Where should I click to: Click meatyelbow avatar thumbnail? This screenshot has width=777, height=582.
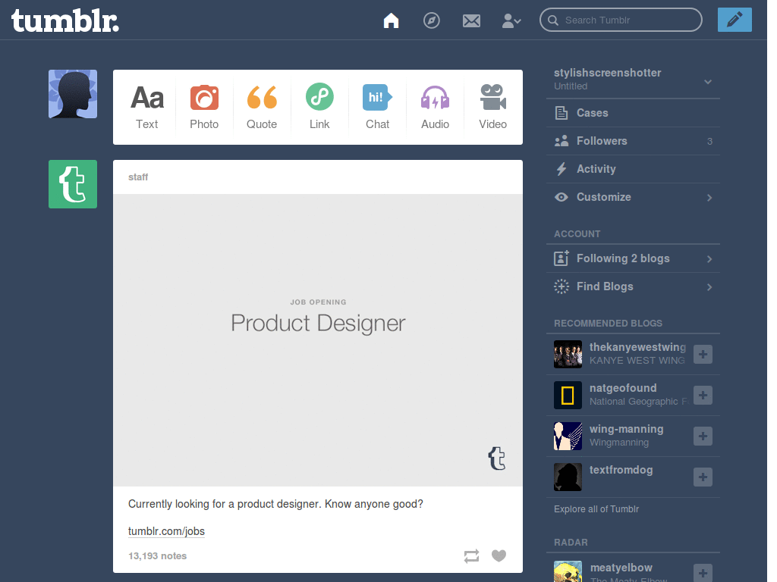pyautogui.click(x=568, y=571)
